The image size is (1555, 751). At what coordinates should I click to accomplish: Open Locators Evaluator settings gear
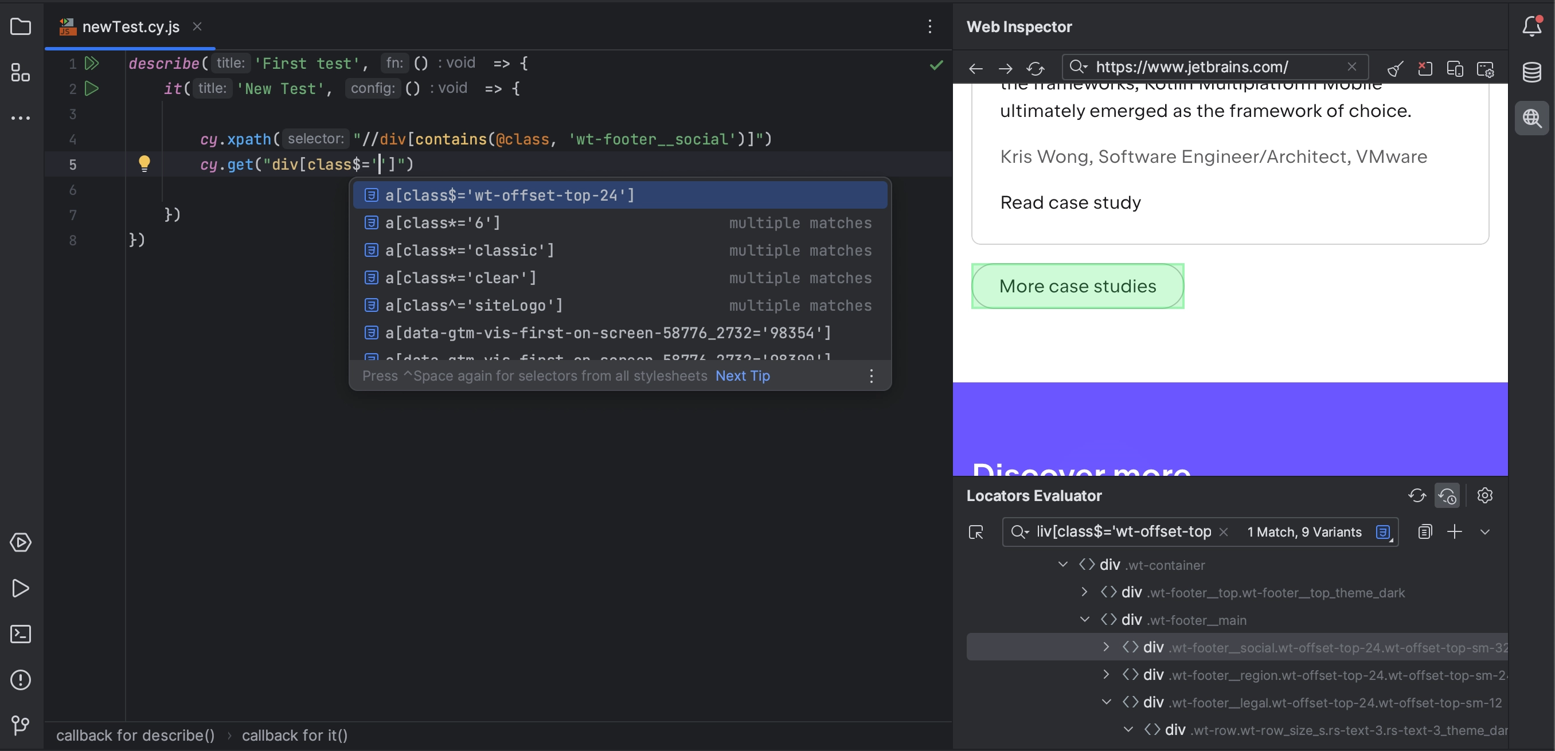1484,496
